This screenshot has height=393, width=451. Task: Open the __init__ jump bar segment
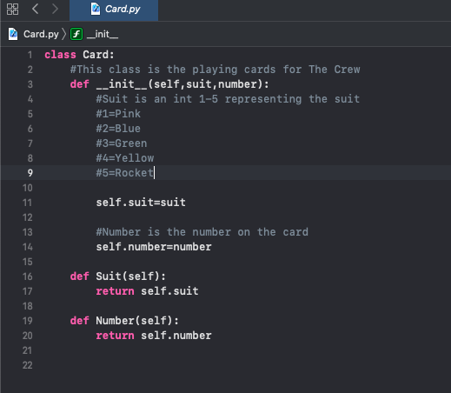(x=103, y=35)
